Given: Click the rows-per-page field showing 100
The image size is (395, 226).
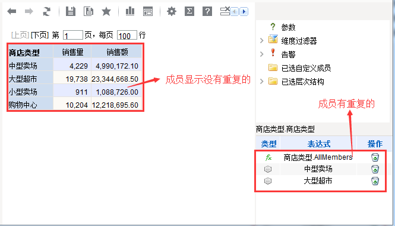Looking at the screenshot, I should point(127,35).
